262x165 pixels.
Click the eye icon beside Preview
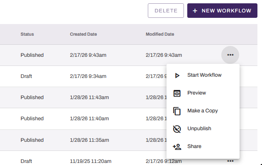(177, 93)
